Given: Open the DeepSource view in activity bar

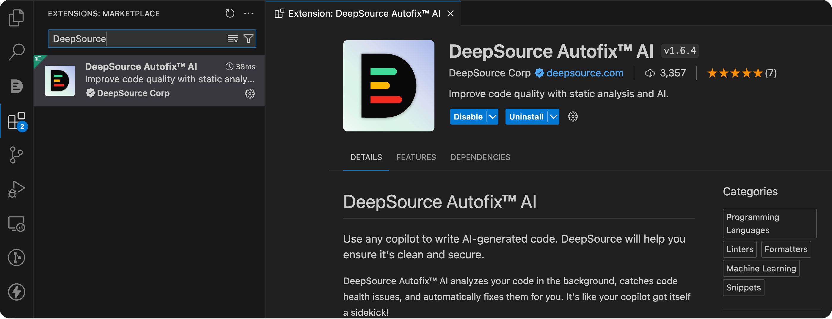Looking at the screenshot, I should 16,86.
